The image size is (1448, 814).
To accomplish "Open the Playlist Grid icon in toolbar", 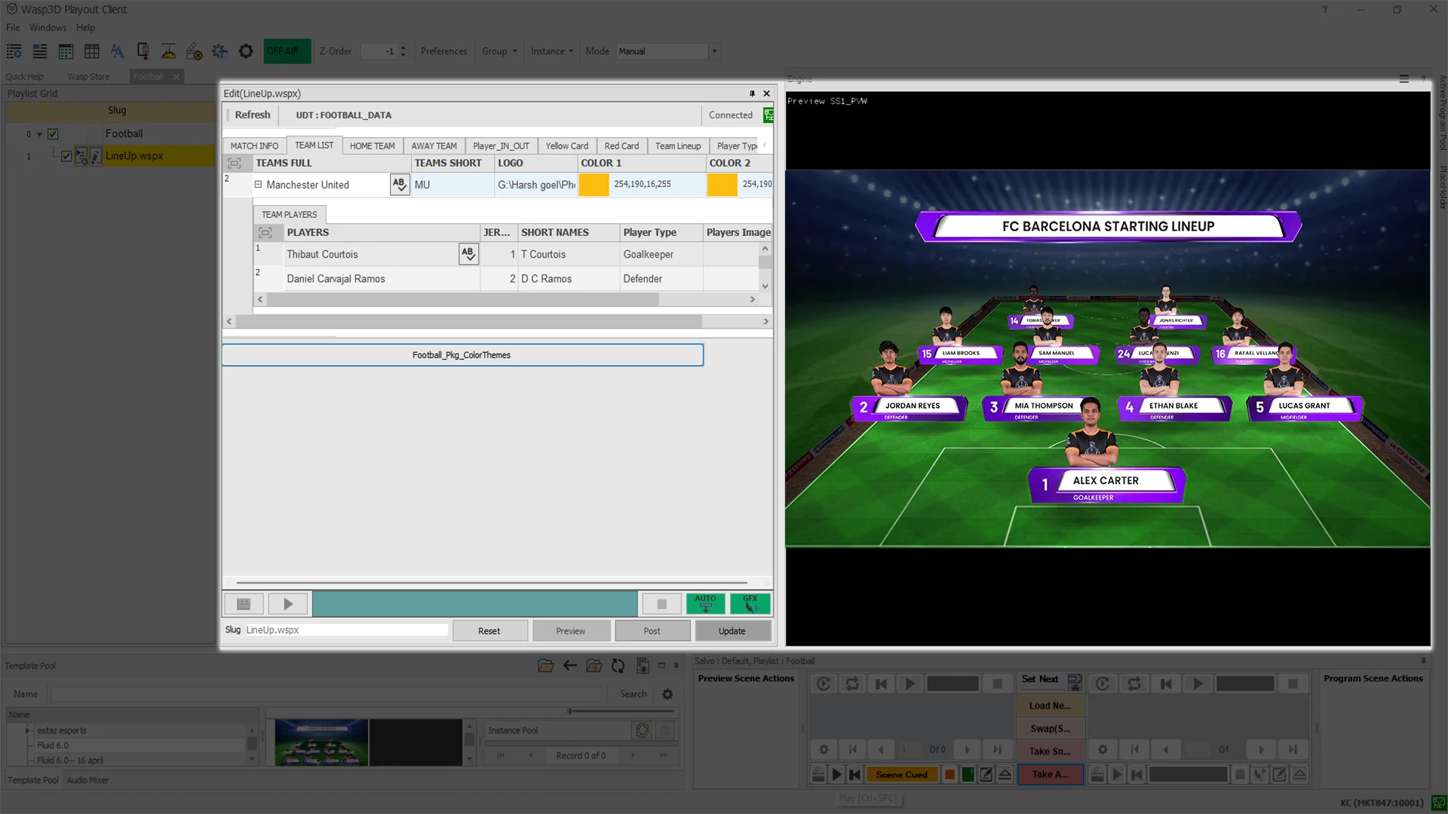I will (x=14, y=51).
